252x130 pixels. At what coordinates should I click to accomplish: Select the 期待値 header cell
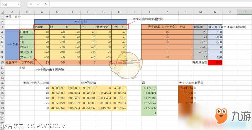pyautogui.click(x=200, y=27)
